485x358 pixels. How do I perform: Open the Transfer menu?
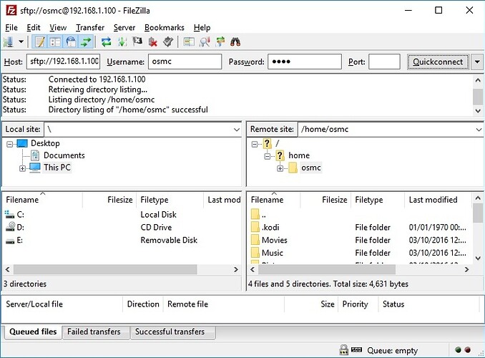point(90,27)
